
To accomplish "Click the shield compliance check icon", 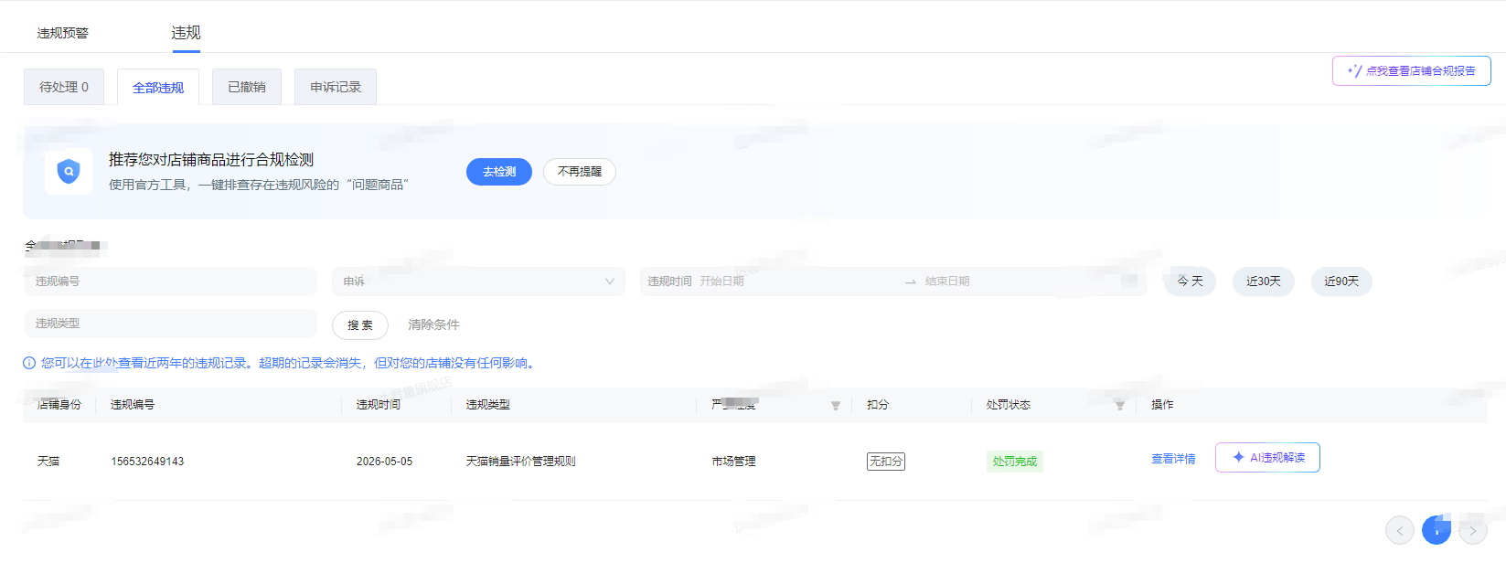I will tap(69, 171).
